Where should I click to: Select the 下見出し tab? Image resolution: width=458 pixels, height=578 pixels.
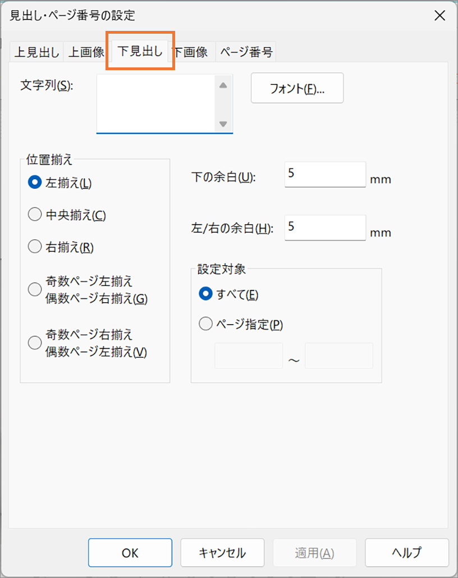click(140, 51)
